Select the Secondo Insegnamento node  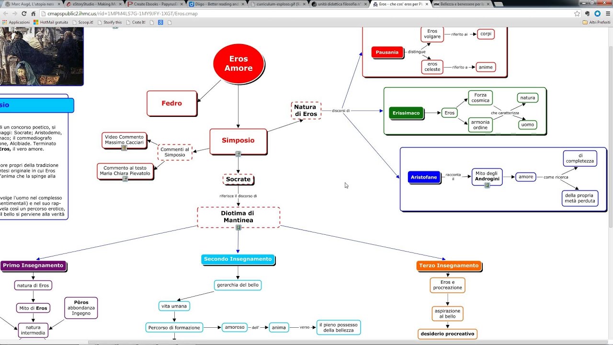pyautogui.click(x=238, y=259)
